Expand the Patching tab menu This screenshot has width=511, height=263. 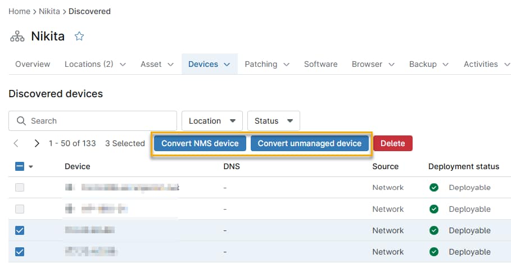267,64
